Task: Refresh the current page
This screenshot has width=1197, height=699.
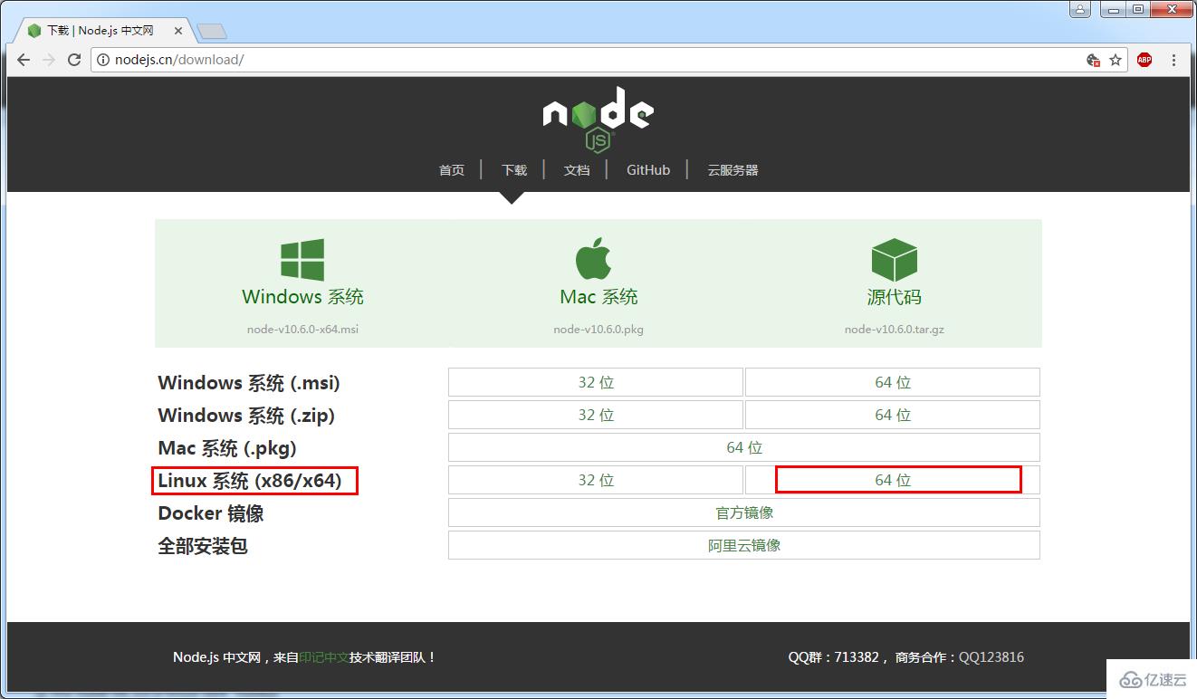Action: pyautogui.click(x=74, y=60)
